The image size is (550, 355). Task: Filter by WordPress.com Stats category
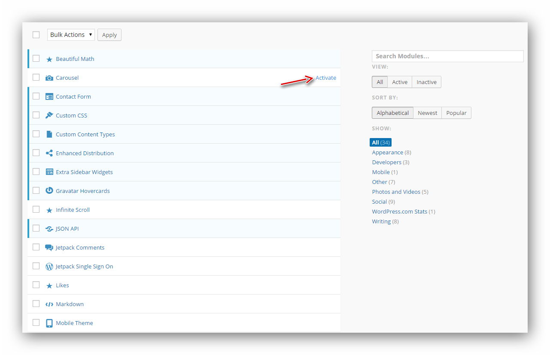tap(400, 211)
